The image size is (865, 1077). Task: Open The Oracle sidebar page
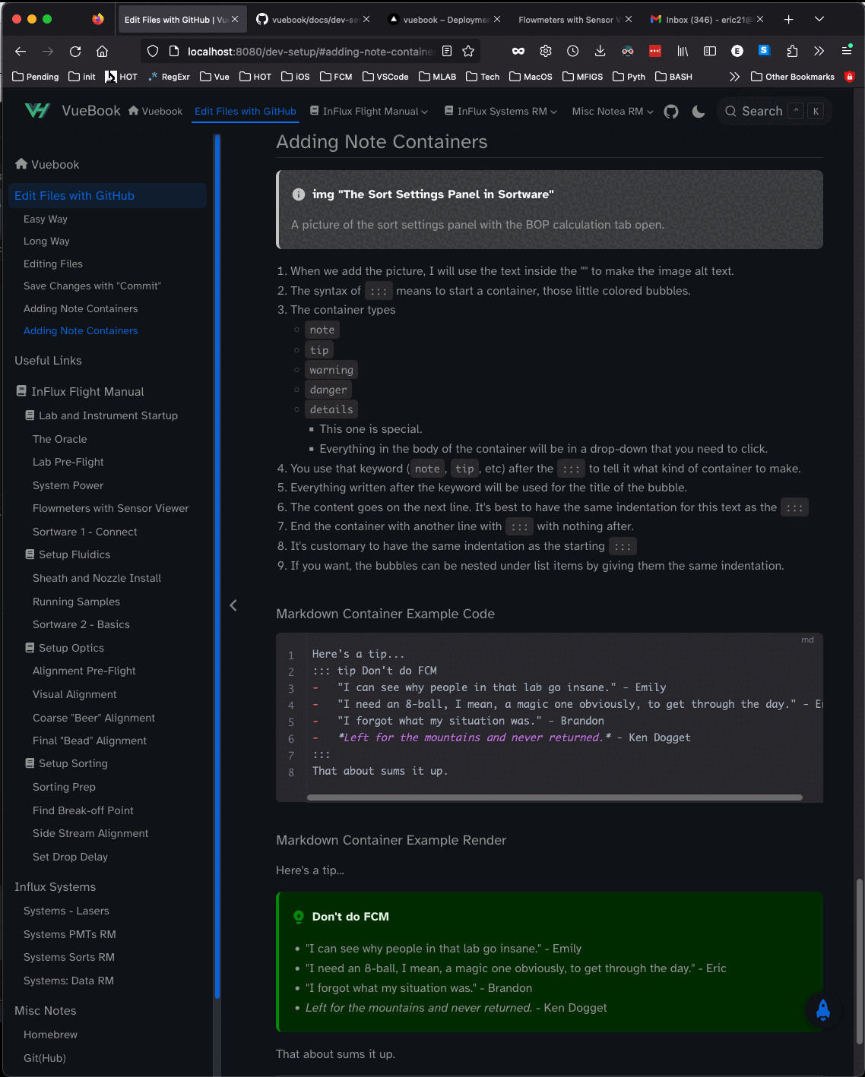60,439
